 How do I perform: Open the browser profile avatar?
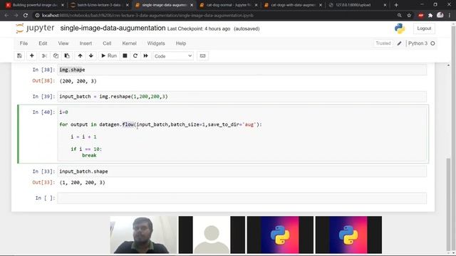click(440, 15)
